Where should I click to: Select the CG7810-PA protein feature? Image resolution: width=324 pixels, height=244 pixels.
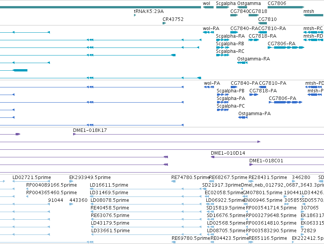click(x=263, y=87)
